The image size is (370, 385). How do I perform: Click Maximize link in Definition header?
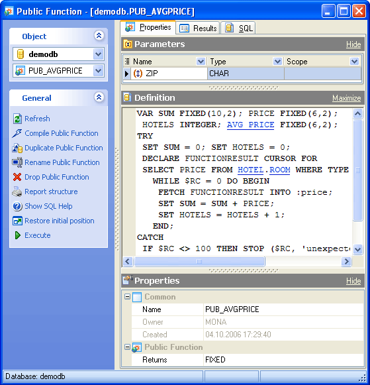click(x=346, y=98)
